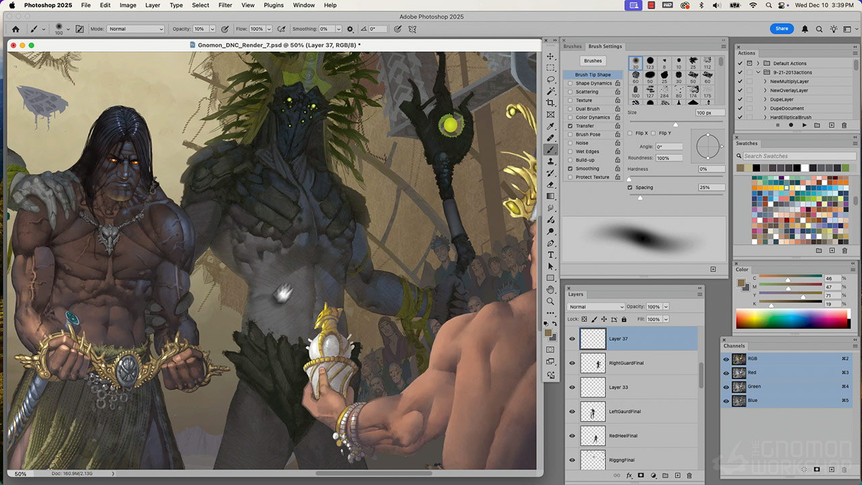Image resolution: width=862 pixels, height=485 pixels.
Task: Open the Filter menu
Action: click(225, 5)
